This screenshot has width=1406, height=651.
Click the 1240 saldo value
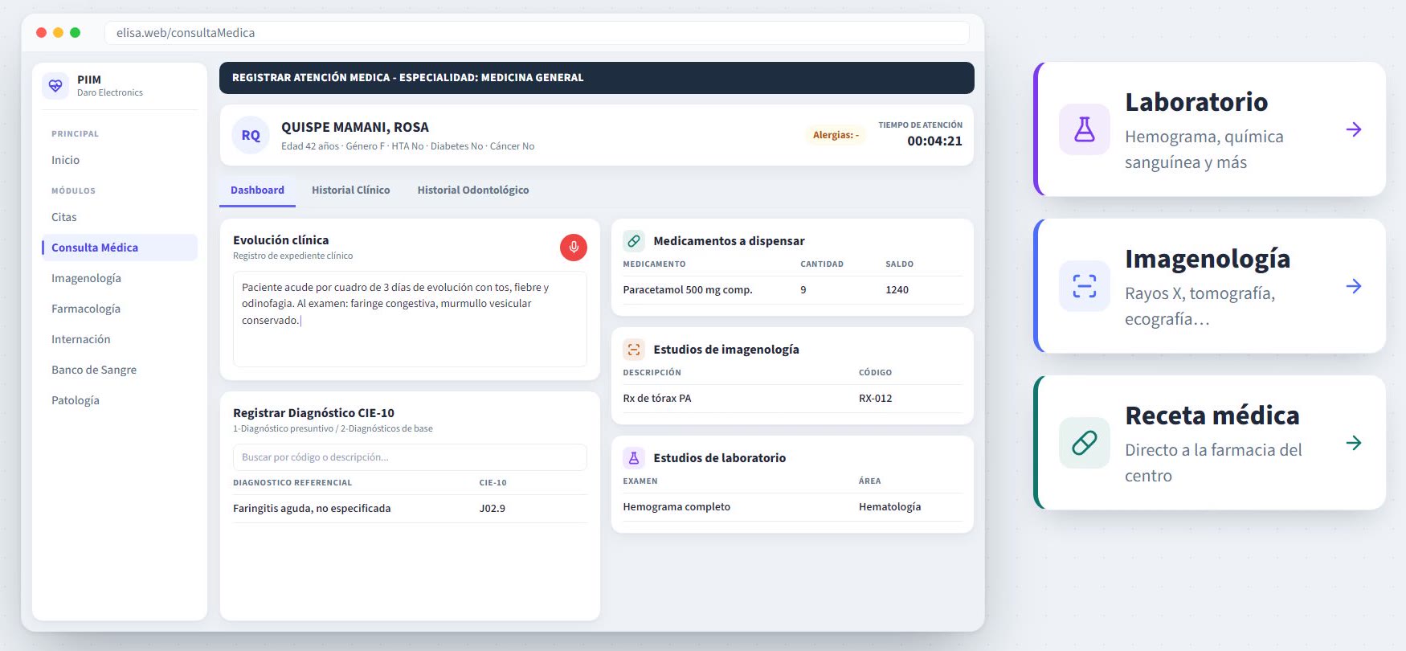tap(897, 290)
